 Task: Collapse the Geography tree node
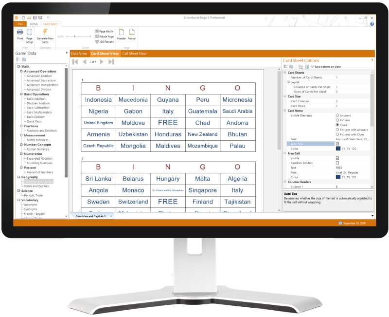(18, 177)
